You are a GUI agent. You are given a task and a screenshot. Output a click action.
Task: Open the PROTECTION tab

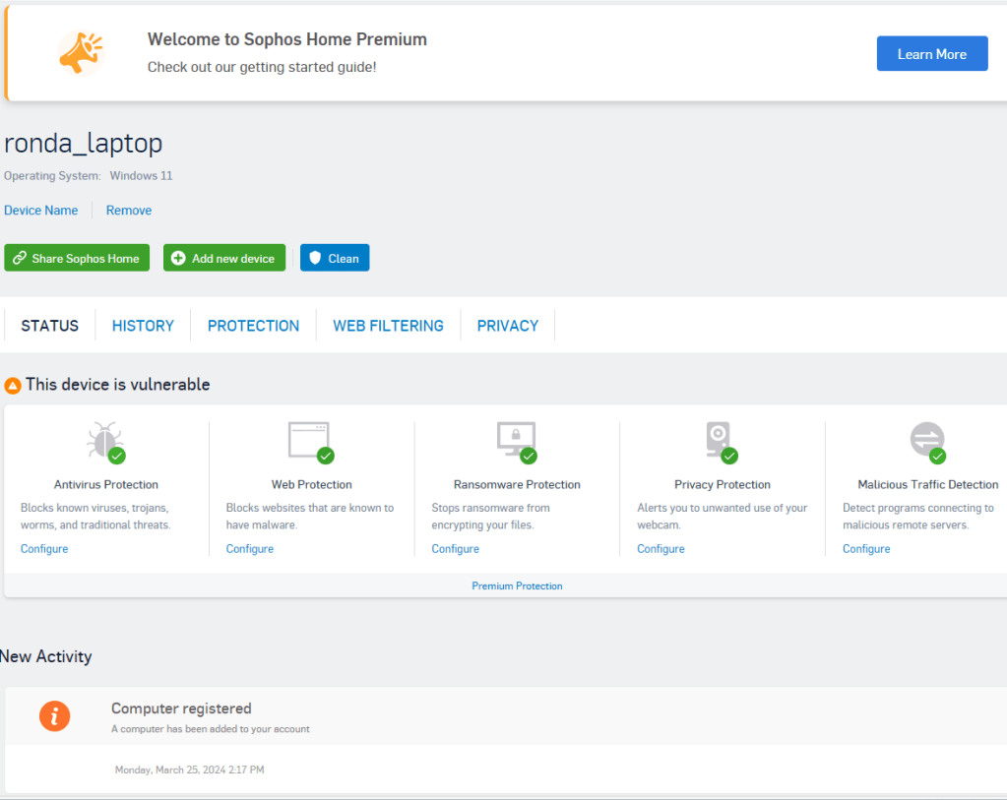pos(253,326)
